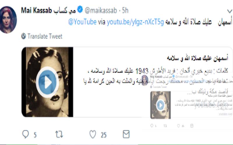The image size is (233, 145).
Task: Open the @YouTube mention
Action: [x=82, y=22]
